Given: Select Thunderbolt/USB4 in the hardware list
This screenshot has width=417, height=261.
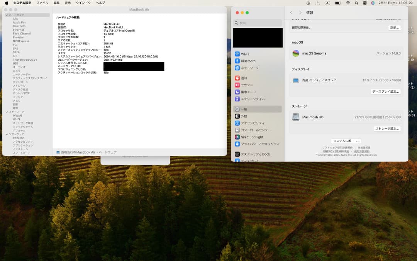Looking at the screenshot, I should coord(25,60).
